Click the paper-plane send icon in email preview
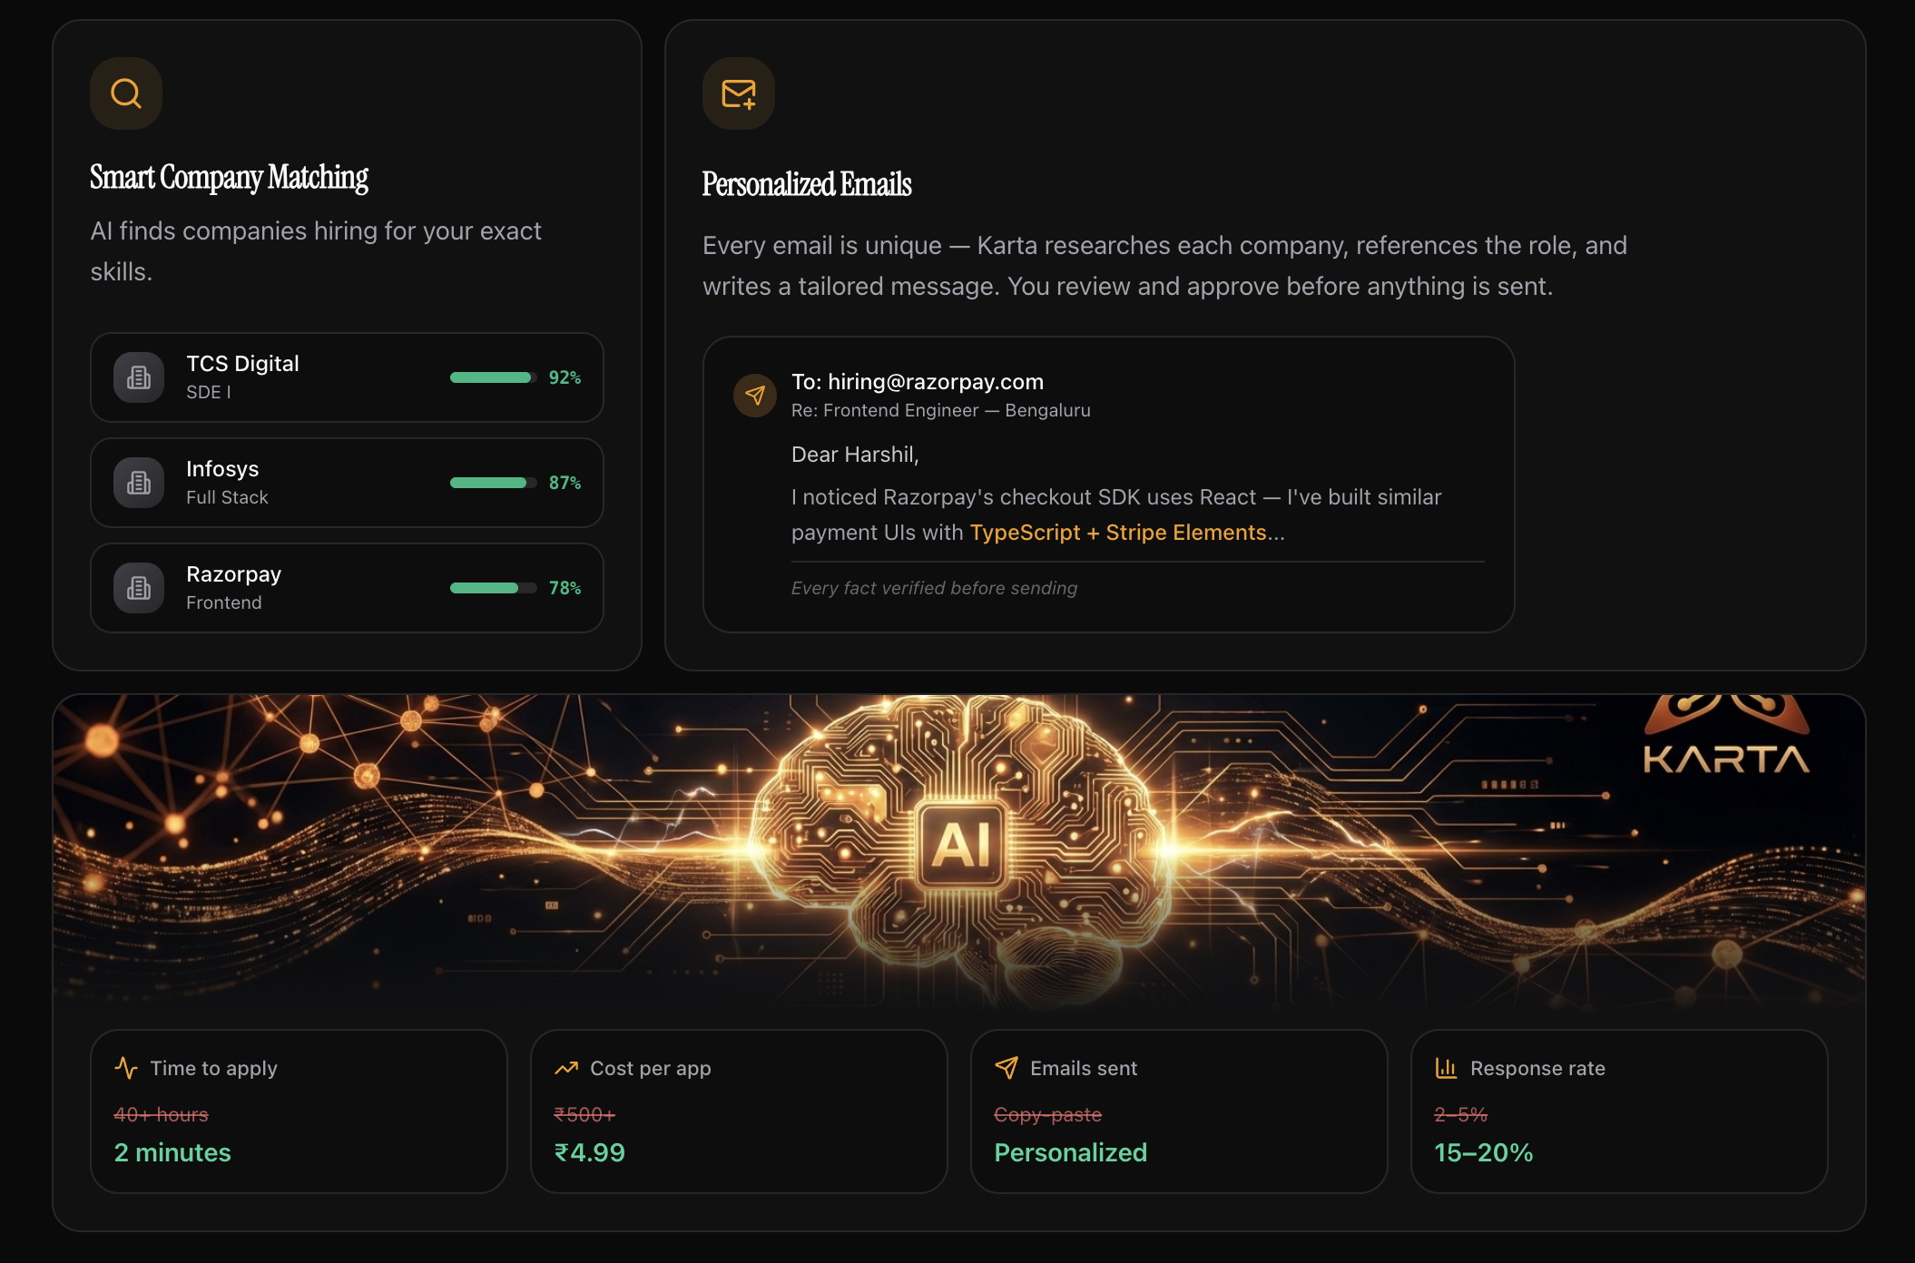Viewport: 1915px width, 1263px height. coord(755,396)
